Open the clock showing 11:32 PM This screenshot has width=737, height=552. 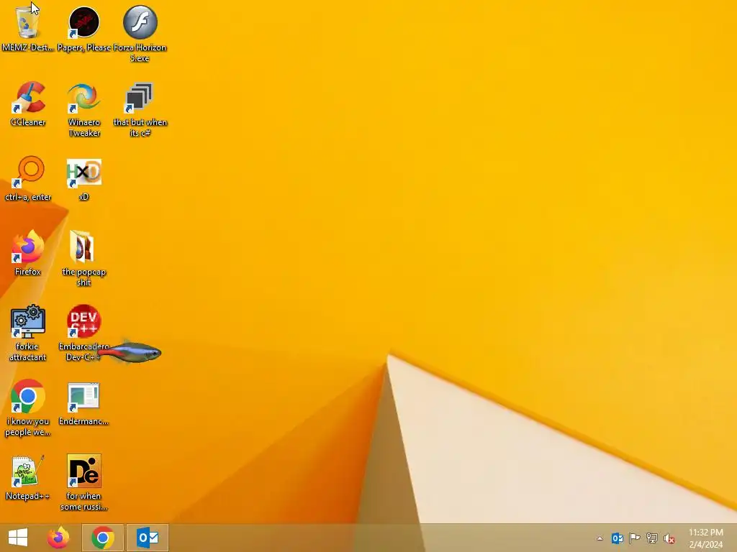pyautogui.click(x=706, y=538)
